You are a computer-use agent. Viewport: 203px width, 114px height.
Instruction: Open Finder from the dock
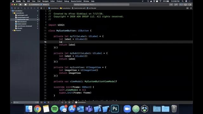pos(29,109)
